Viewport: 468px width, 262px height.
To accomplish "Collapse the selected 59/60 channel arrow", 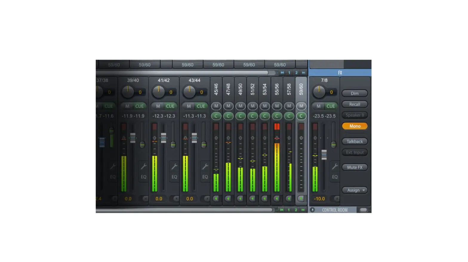I will [301, 198].
